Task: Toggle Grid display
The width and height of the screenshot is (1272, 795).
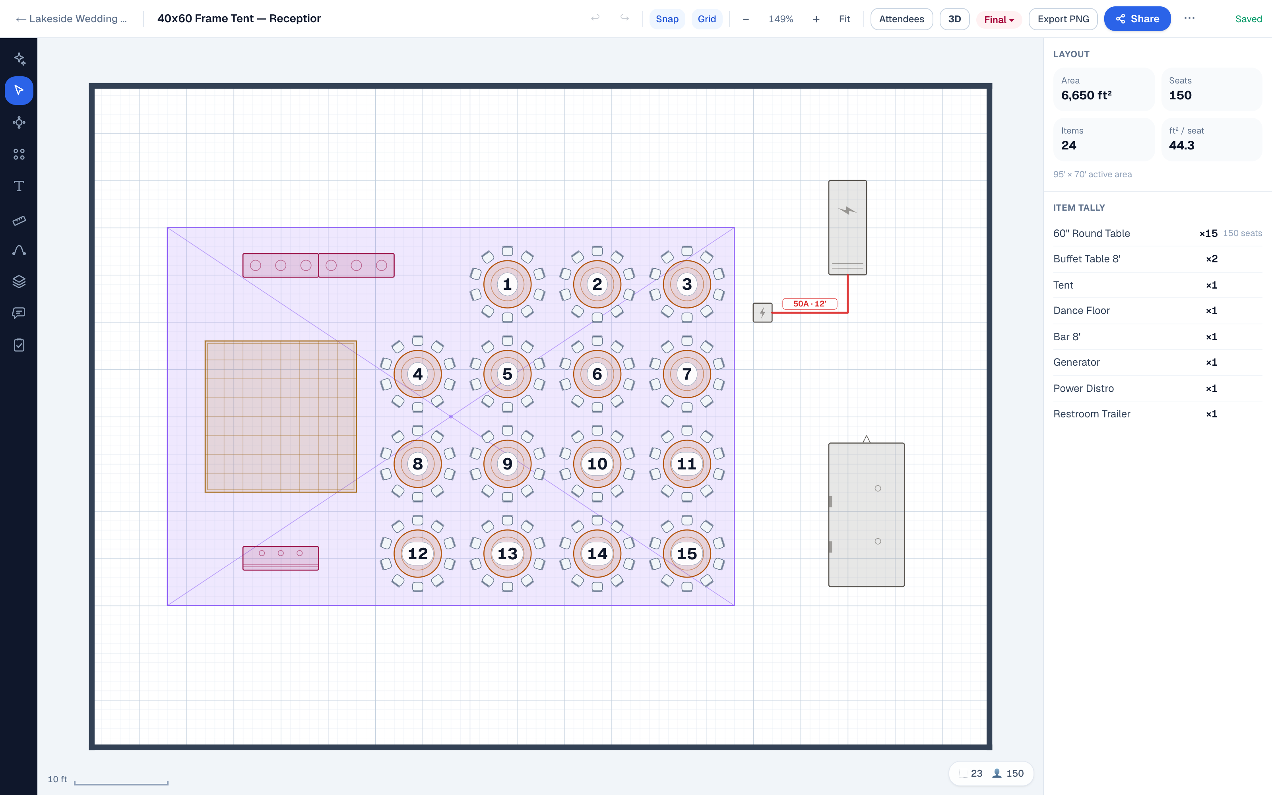Action: [x=706, y=19]
